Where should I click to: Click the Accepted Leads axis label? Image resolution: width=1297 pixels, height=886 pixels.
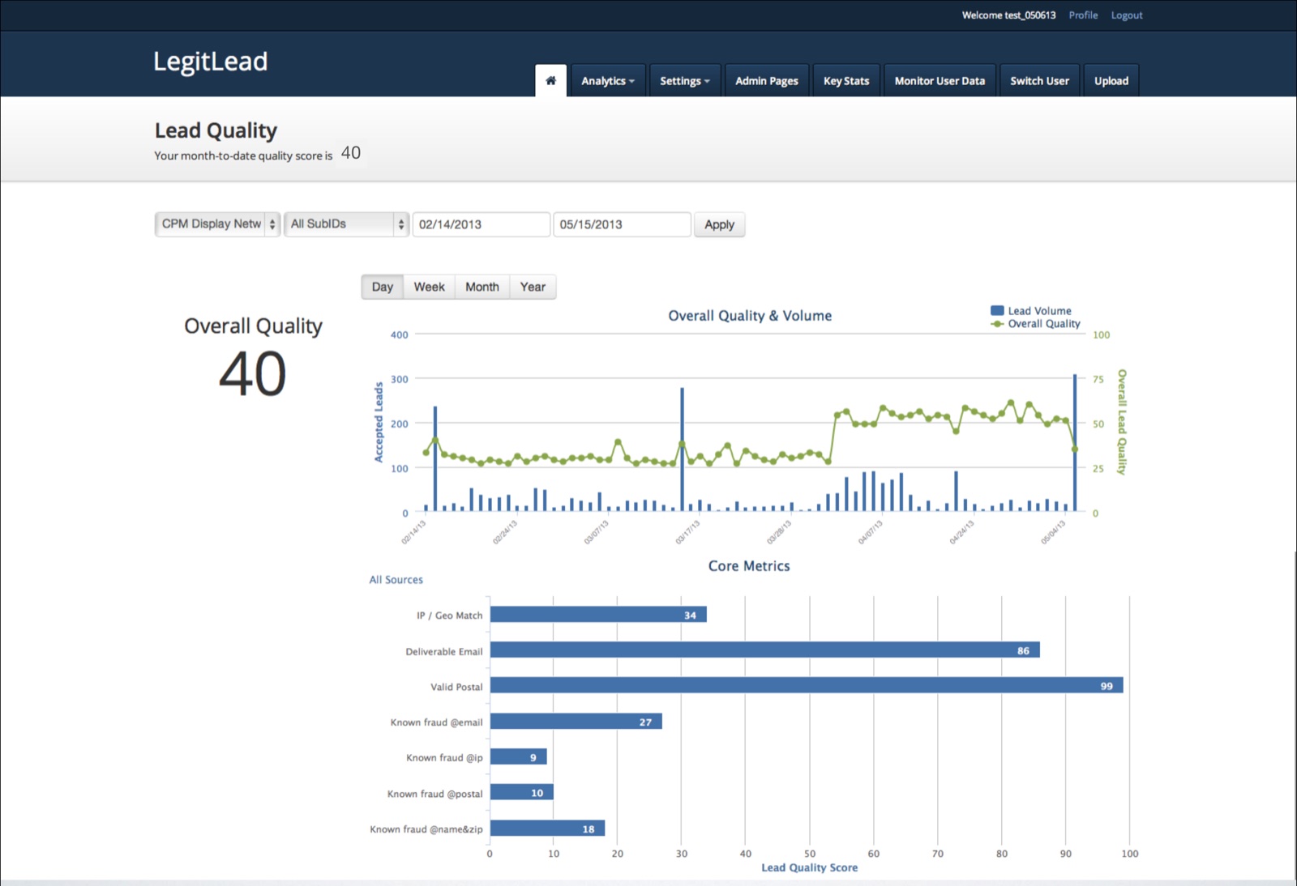(x=379, y=423)
